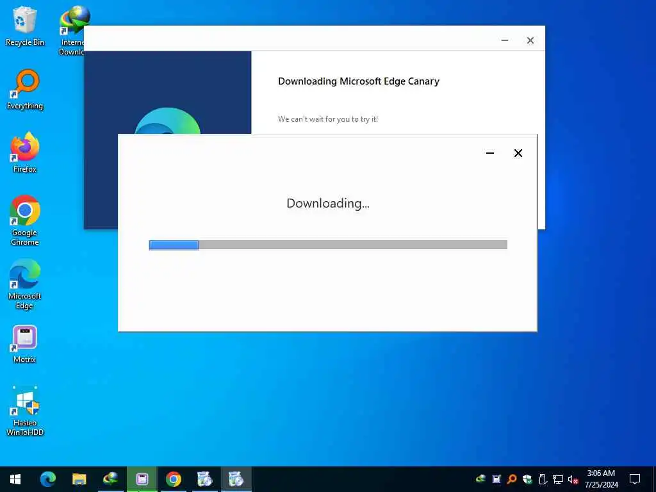
Task: Click the 'Downloading Microsoft Edge Canary' heading
Action: [359, 81]
